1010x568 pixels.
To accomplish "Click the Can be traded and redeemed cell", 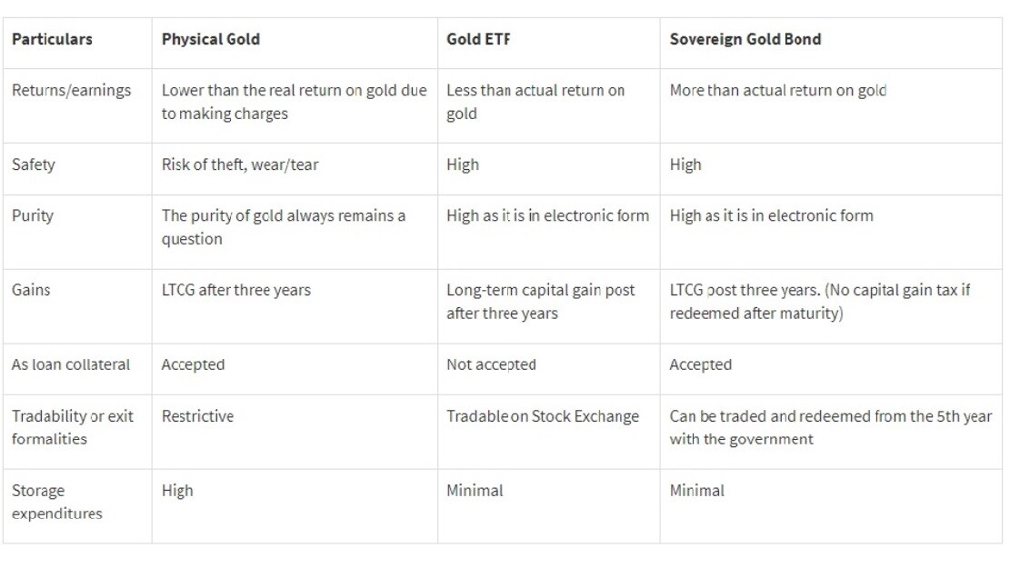I will pos(831,428).
